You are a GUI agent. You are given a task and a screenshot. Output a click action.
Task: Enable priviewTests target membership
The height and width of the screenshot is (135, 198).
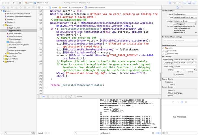163,51
